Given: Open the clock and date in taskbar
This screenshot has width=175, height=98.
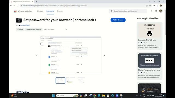Looking at the screenshot, I should (x=159, y=96).
